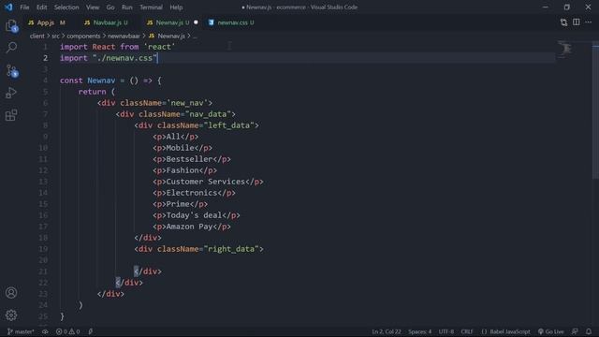Click the "Today's deal" paragraph line

tap(197, 215)
